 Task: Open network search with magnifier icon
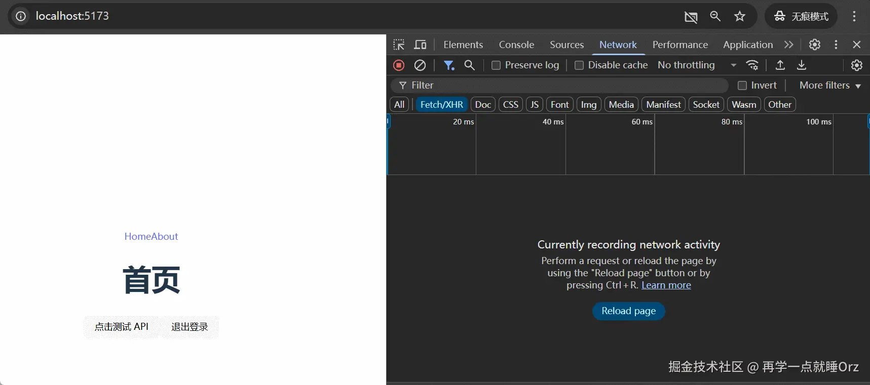click(x=470, y=65)
